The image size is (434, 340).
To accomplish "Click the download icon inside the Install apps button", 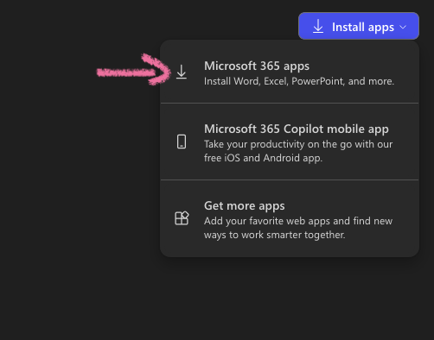I will (x=318, y=26).
